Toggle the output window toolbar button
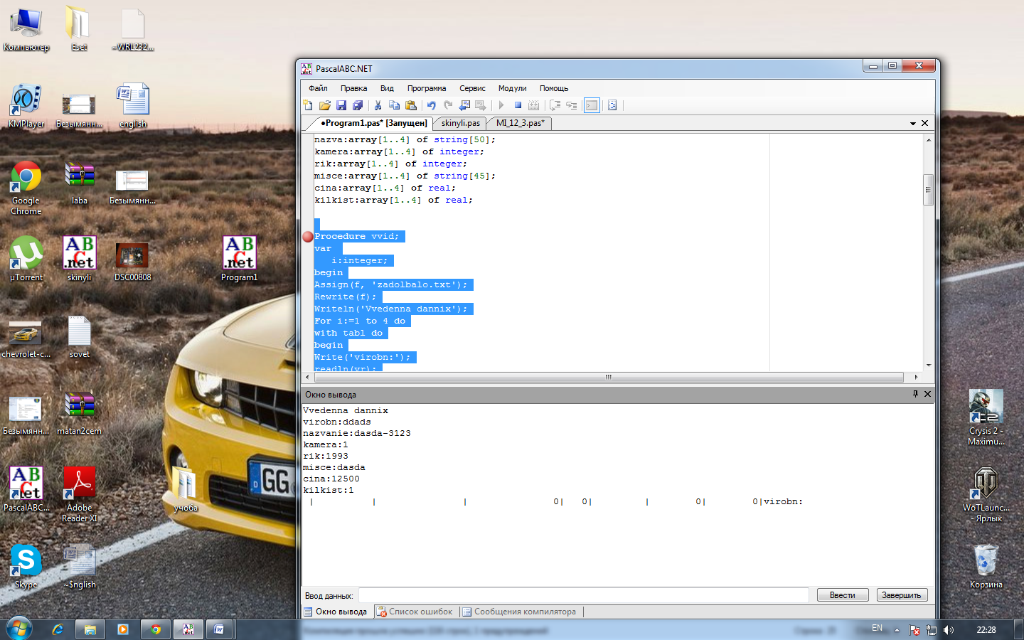The image size is (1024, 640). coord(592,105)
